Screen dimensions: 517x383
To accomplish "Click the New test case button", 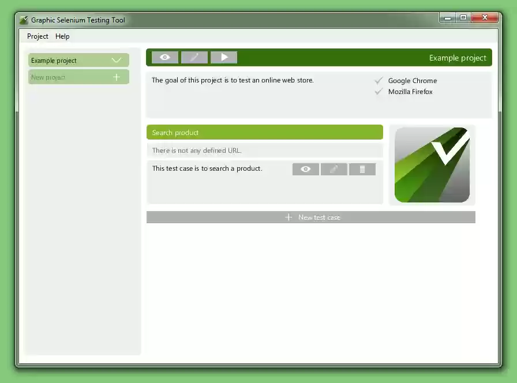I will (311, 217).
